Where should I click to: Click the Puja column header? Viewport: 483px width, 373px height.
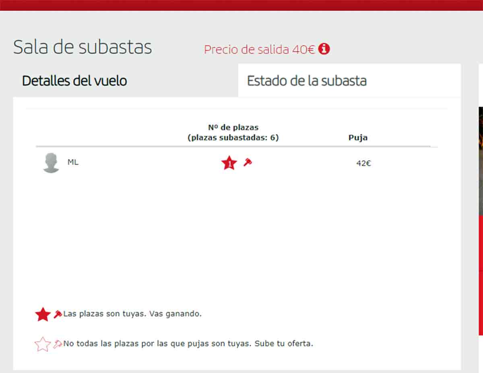pyautogui.click(x=358, y=138)
